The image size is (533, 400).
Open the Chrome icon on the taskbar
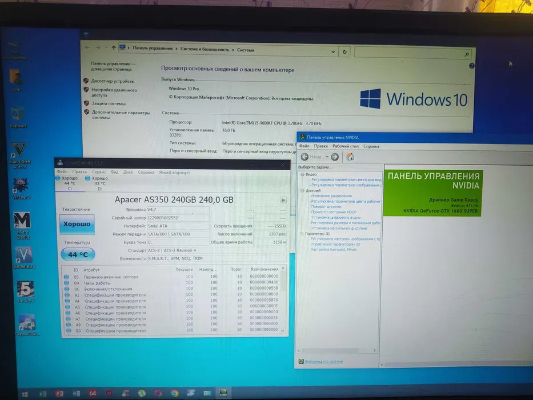(174, 394)
